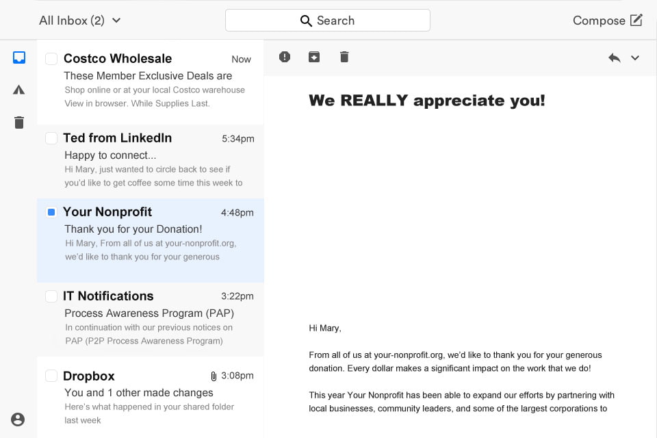Check the Costco Wholesale email checkbox
The width and height of the screenshot is (657, 438).
51,59
